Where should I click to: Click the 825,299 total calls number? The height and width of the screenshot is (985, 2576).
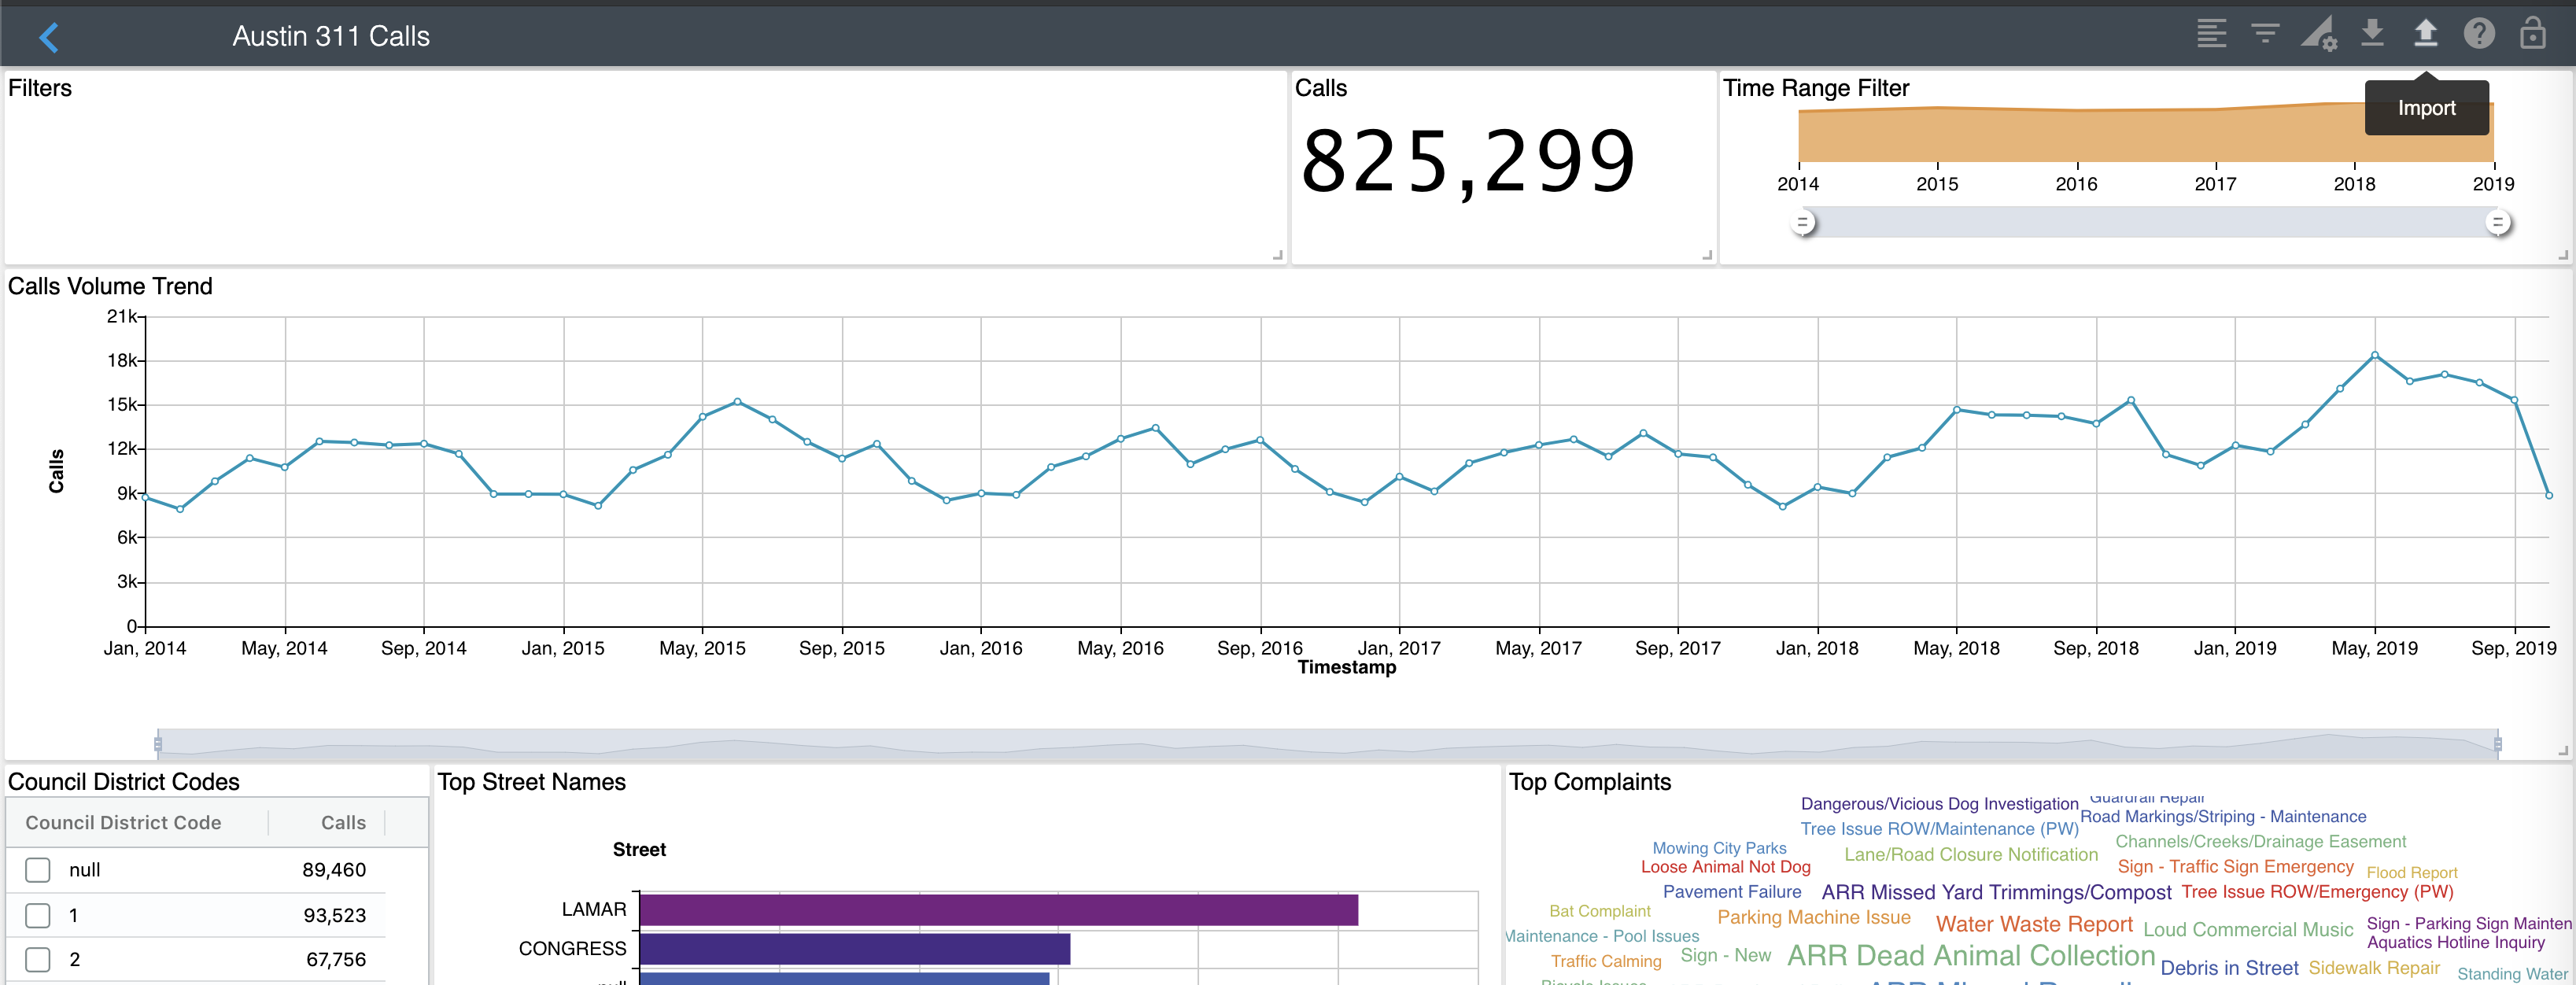[1467, 160]
